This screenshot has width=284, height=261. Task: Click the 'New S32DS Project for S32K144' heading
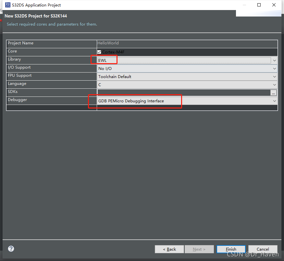coord(36,16)
